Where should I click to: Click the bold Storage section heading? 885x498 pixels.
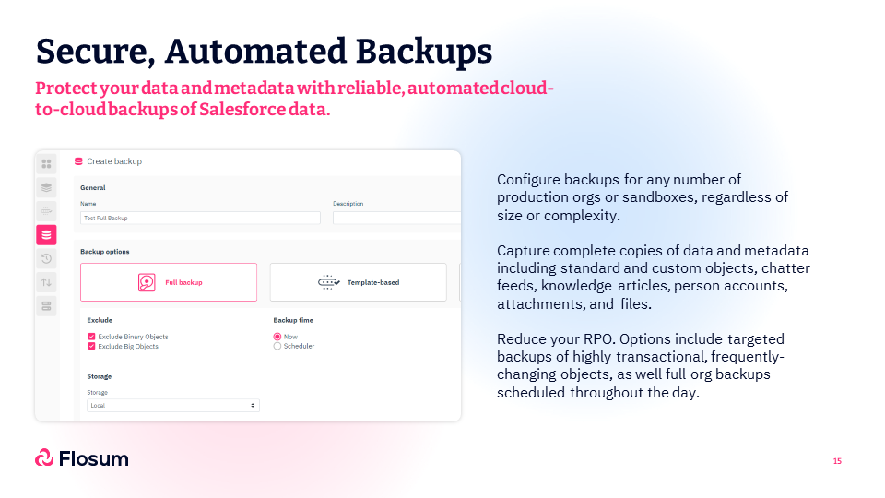click(x=100, y=376)
